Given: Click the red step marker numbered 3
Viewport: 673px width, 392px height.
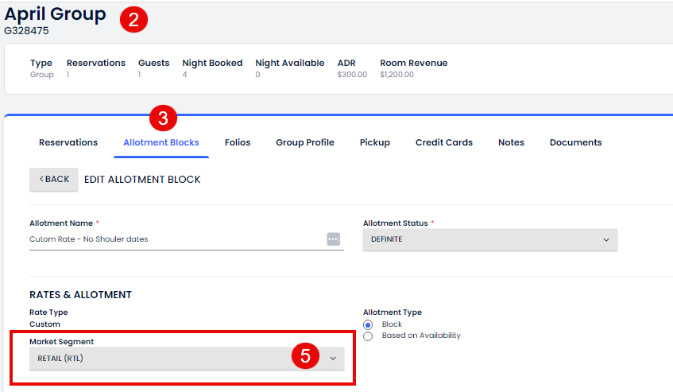Looking at the screenshot, I should tap(163, 118).
